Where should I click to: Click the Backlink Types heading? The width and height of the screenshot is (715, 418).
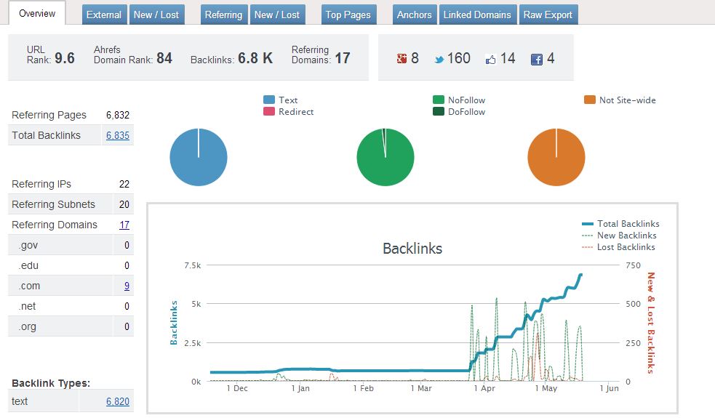[51, 383]
